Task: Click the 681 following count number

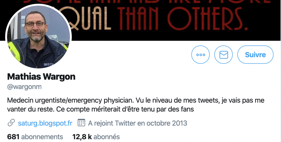Action: (13, 137)
